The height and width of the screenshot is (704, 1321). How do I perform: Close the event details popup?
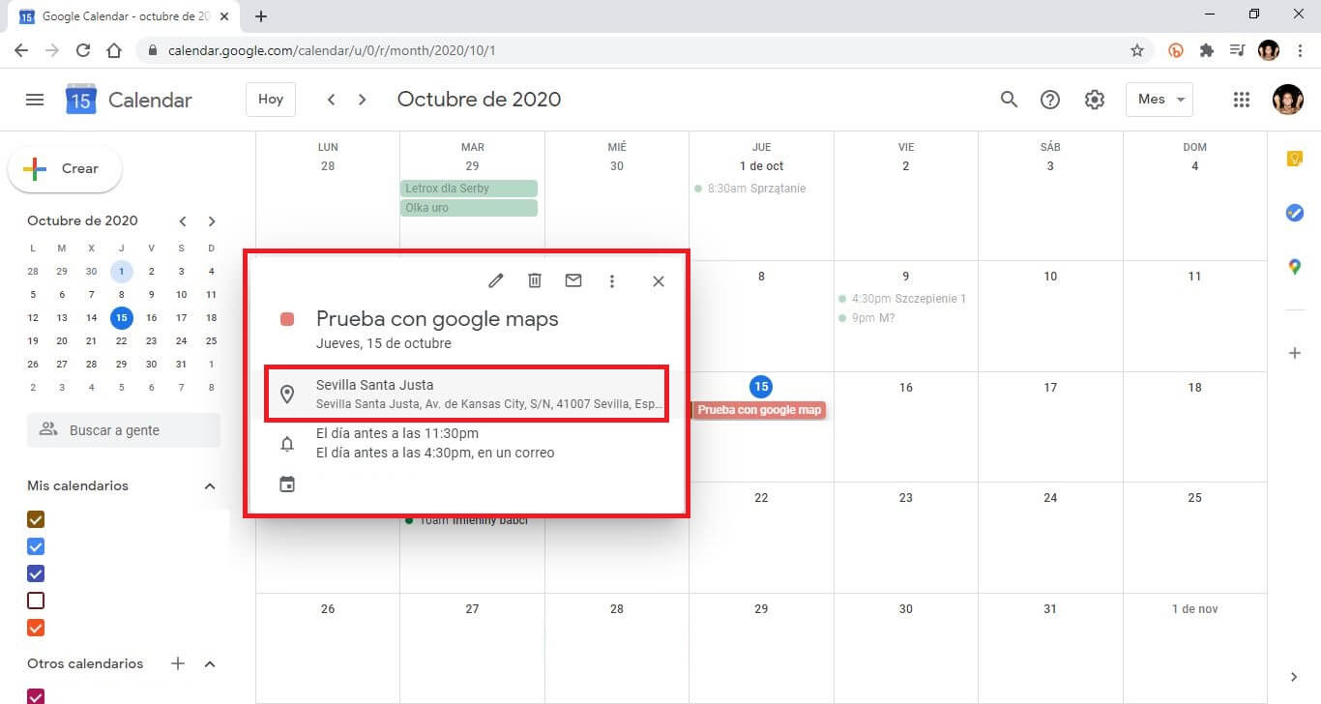point(659,281)
